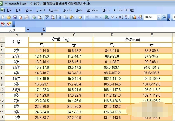Expand PDF toolbar options arrow
The width and height of the screenshot is (175, 121).
point(14,24)
